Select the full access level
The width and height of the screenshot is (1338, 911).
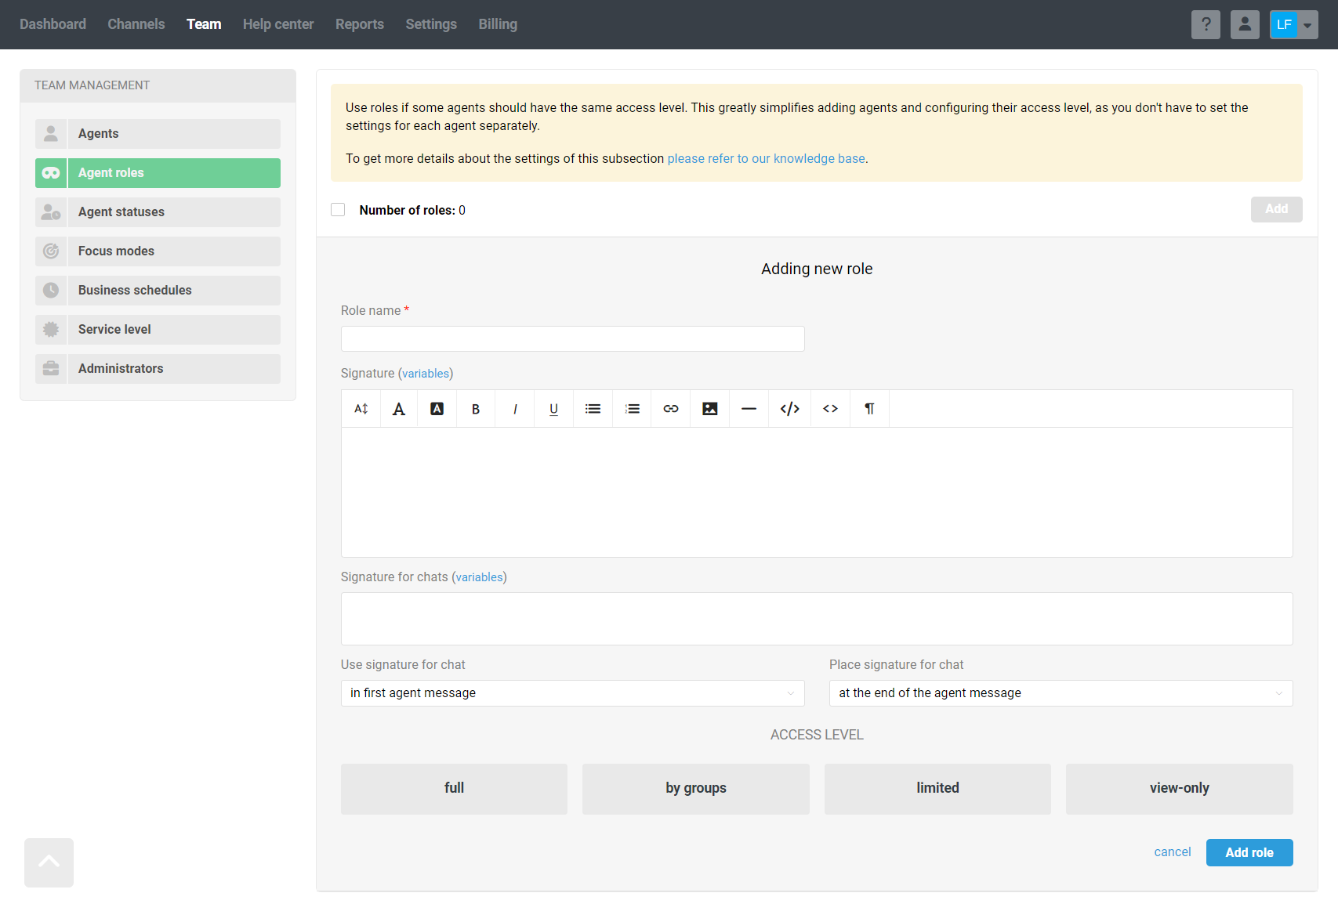[x=454, y=789]
